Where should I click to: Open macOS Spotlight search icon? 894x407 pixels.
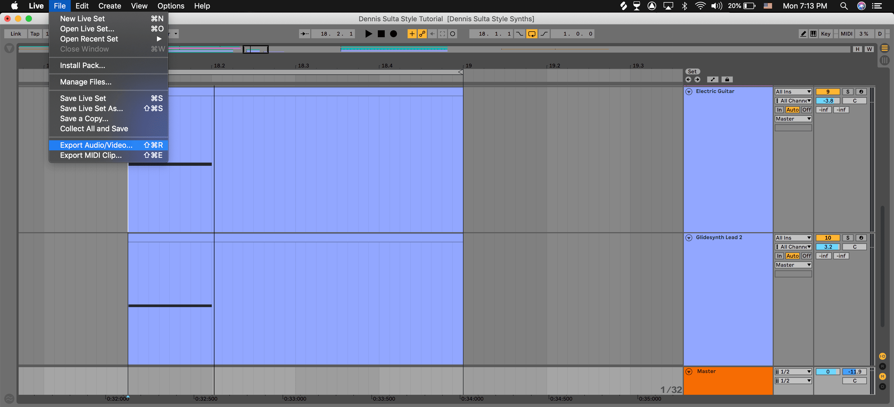pyautogui.click(x=844, y=6)
